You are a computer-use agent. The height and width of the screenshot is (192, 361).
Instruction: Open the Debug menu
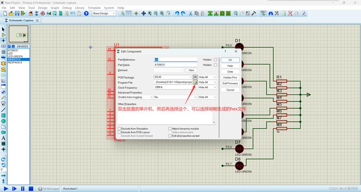(67, 8)
